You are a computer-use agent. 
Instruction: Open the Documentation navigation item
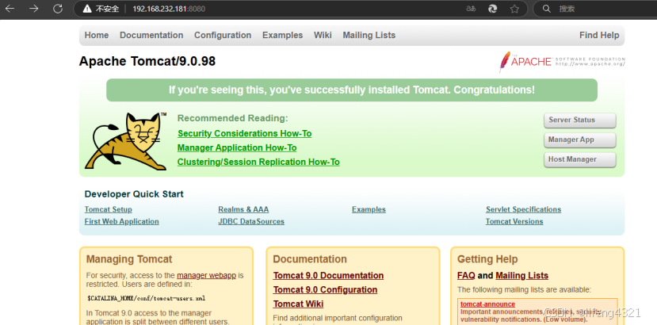point(151,35)
